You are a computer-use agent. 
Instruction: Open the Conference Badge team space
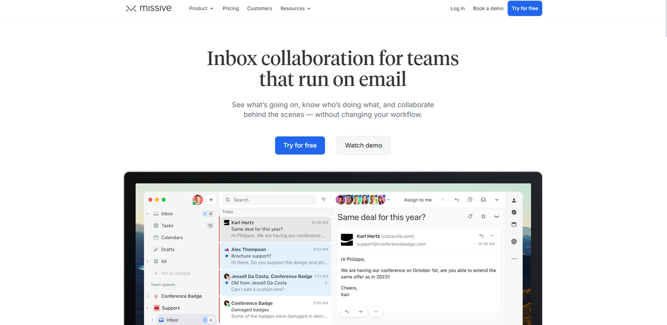pos(181,296)
